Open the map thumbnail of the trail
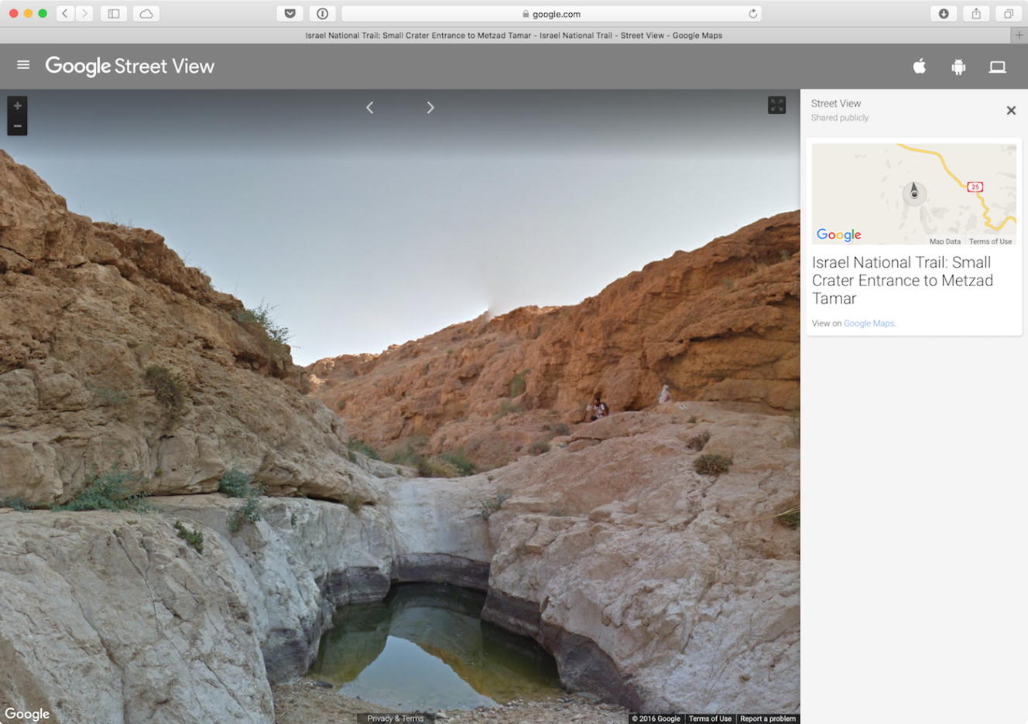The height and width of the screenshot is (724, 1028). tap(913, 194)
